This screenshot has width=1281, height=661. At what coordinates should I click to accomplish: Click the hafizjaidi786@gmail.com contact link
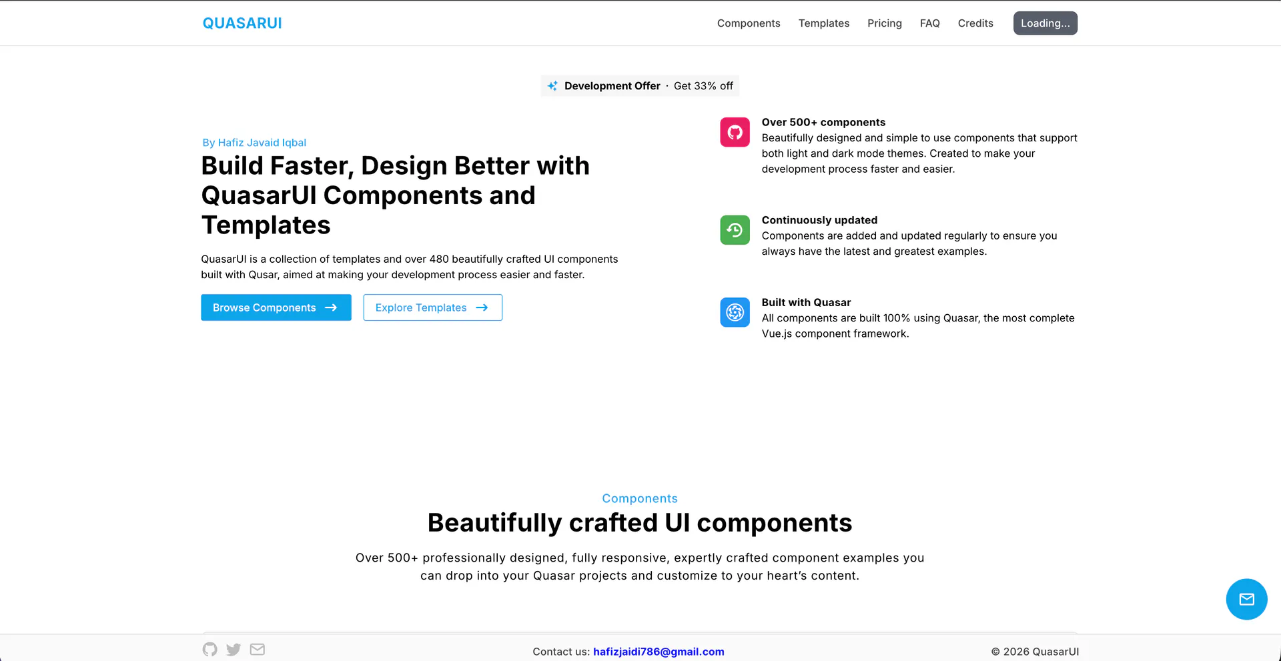point(659,652)
